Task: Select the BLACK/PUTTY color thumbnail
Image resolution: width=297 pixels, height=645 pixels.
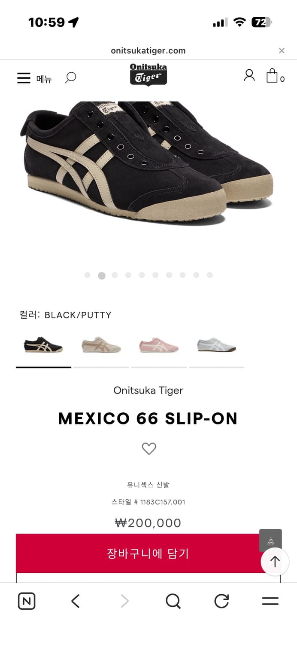Action: (43, 345)
